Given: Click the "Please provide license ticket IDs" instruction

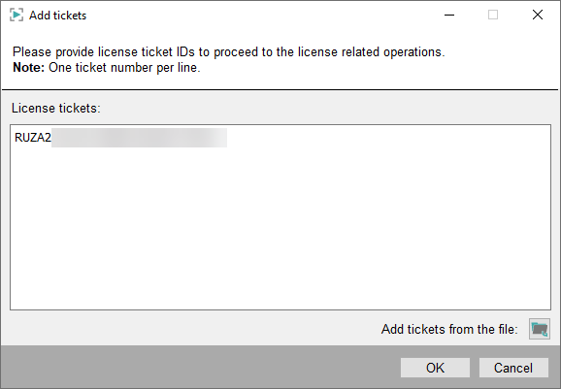Looking at the screenshot, I should pos(104,52).
